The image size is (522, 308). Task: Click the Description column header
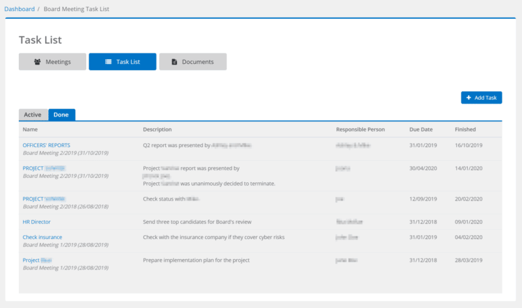click(157, 130)
